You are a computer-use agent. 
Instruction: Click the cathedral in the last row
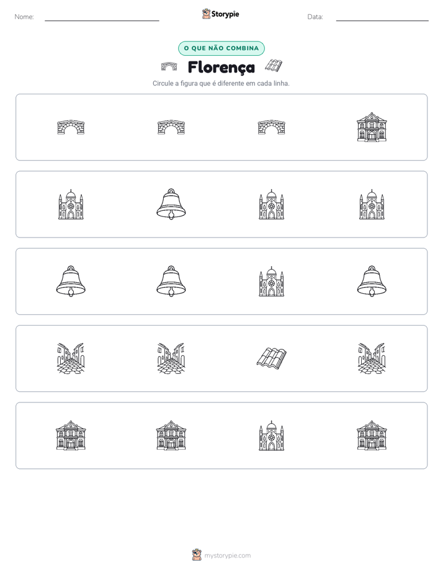click(271, 435)
